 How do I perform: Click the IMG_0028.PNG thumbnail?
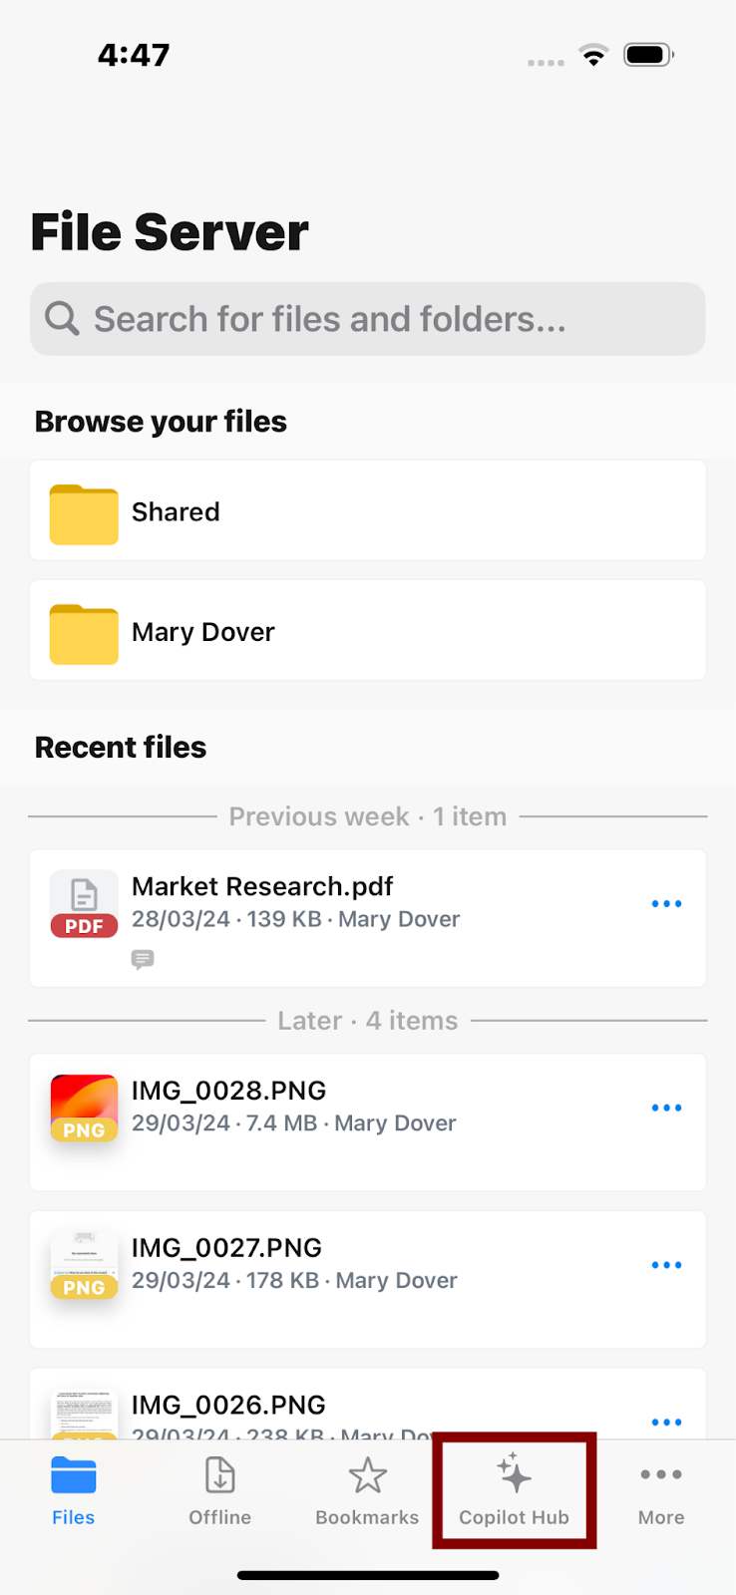coord(84,1108)
